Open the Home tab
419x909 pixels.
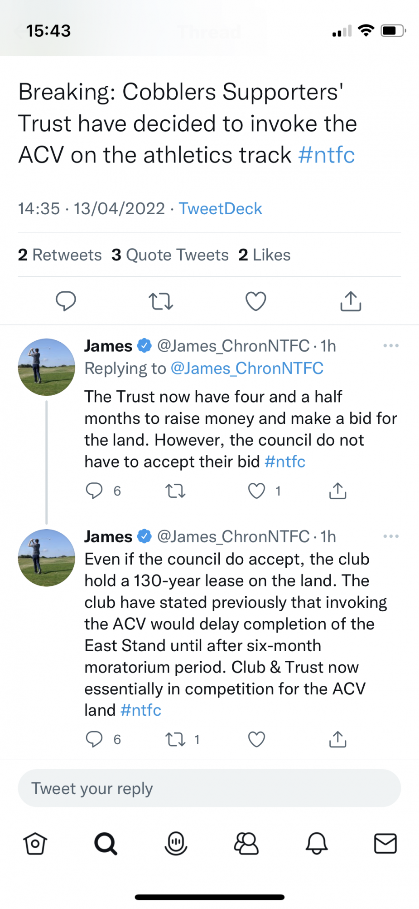[x=35, y=844]
